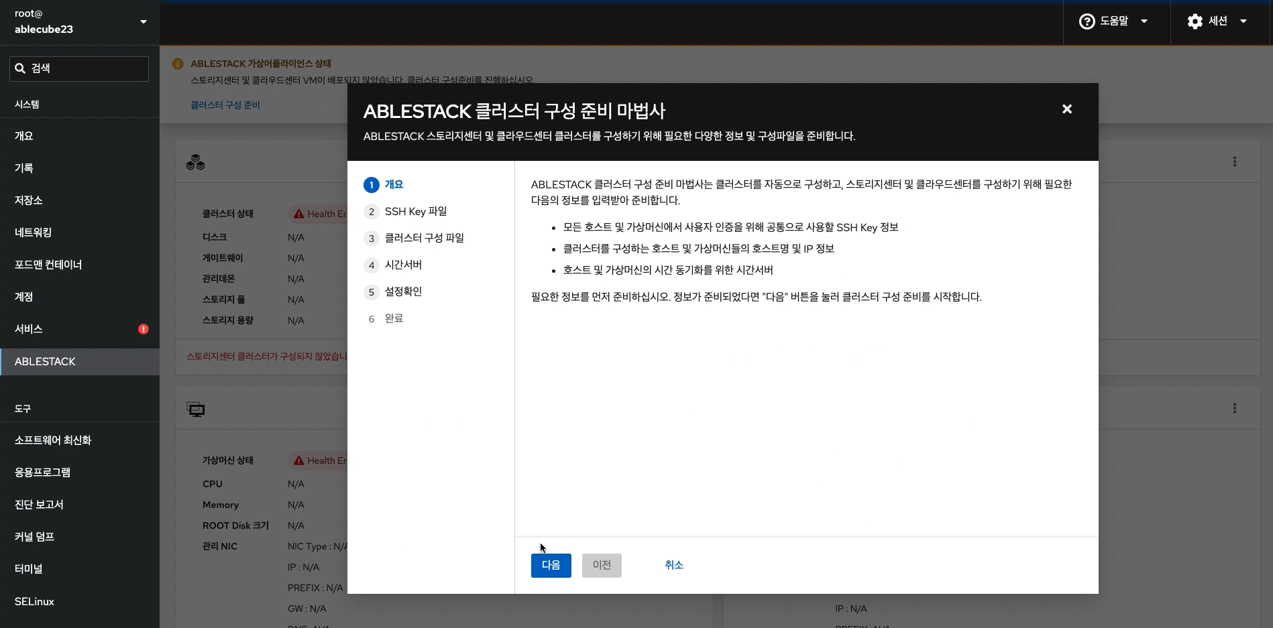Click the Health Error warning triangle for 가상머신 상태
The width and height of the screenshot is (1273, 628).
coord(299,460)
